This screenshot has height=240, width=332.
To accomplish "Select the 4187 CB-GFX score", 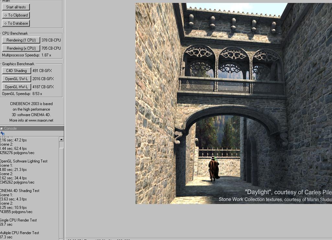I will tap(43, 87).
